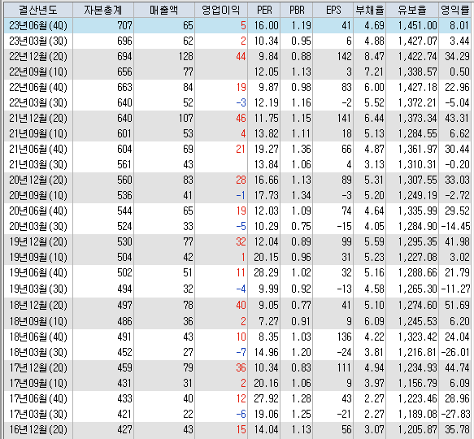Click 영익률 value -14.45
This screenshot has width=474, height=439.
(x=455, y=226)
